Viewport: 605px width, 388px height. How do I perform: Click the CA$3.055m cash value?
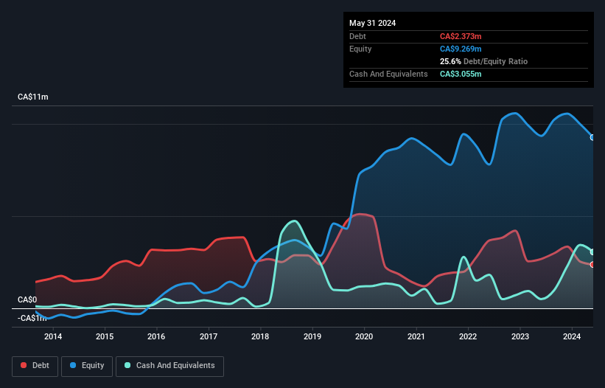(x=461, y=74)
